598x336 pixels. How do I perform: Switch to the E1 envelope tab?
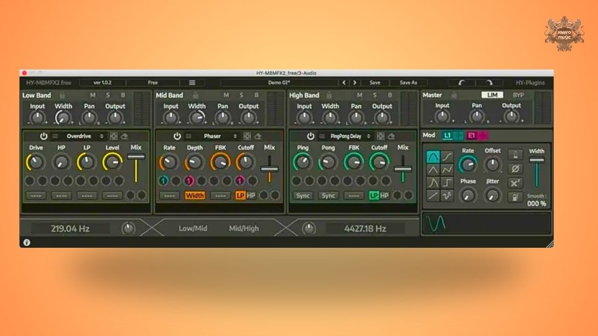[472, 135]
